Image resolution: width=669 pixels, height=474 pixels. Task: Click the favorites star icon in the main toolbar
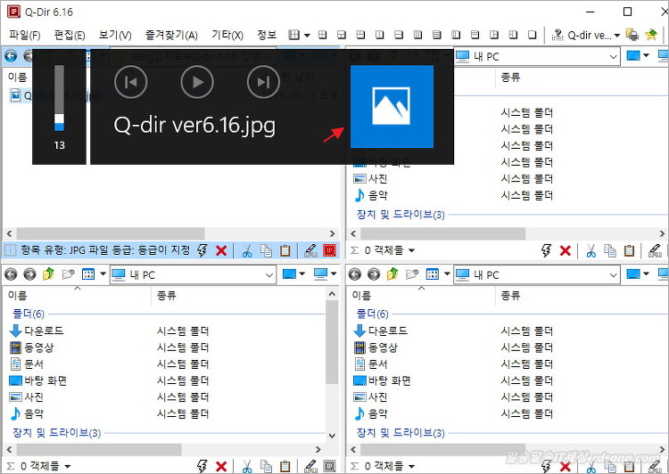point(651,35)
